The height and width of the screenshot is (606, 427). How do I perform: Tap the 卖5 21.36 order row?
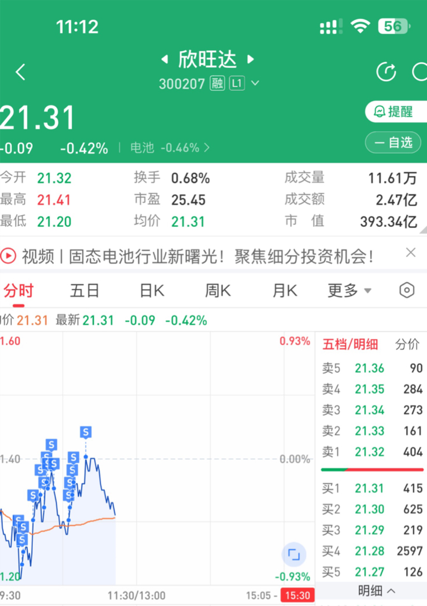click(372, 368)
